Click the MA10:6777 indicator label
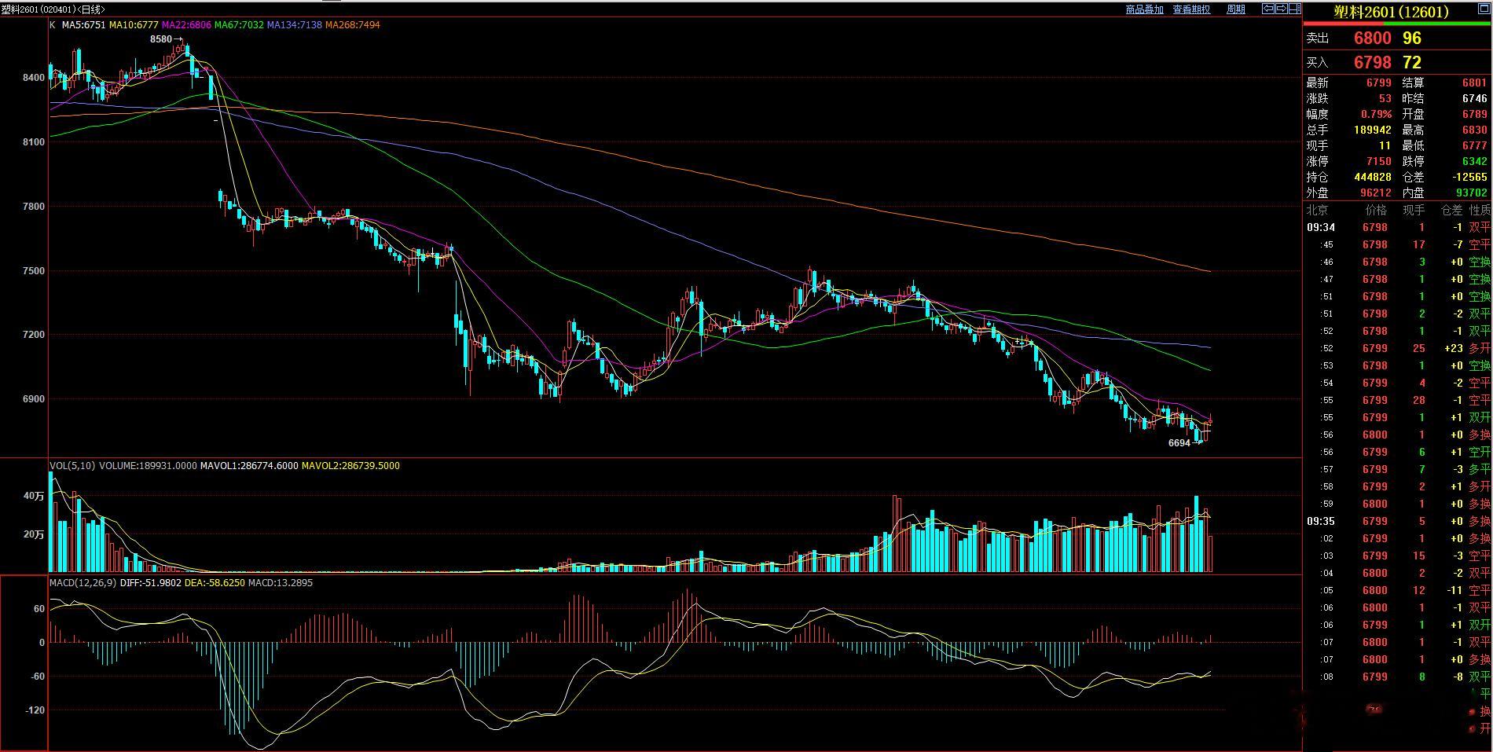Image resolution: width=1493 pixels, height=752 pixels. pos(134,25)
